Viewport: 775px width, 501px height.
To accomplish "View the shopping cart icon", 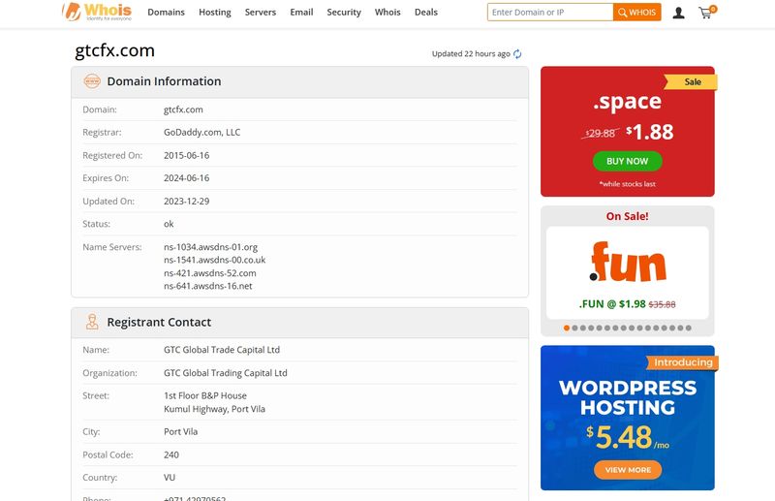I will click(x=707, y=12).
